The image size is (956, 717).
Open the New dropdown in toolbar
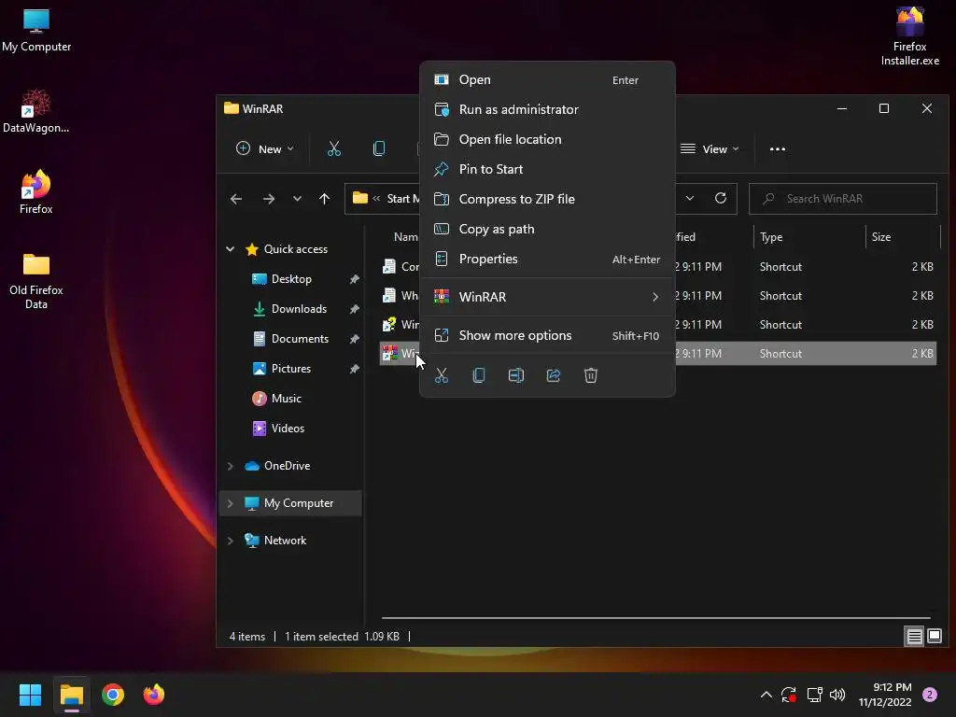tap(265, 148)
